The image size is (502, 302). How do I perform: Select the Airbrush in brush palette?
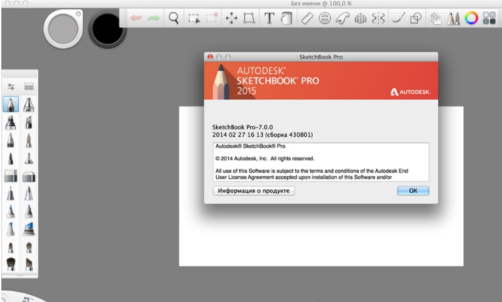tap(29, 104)
